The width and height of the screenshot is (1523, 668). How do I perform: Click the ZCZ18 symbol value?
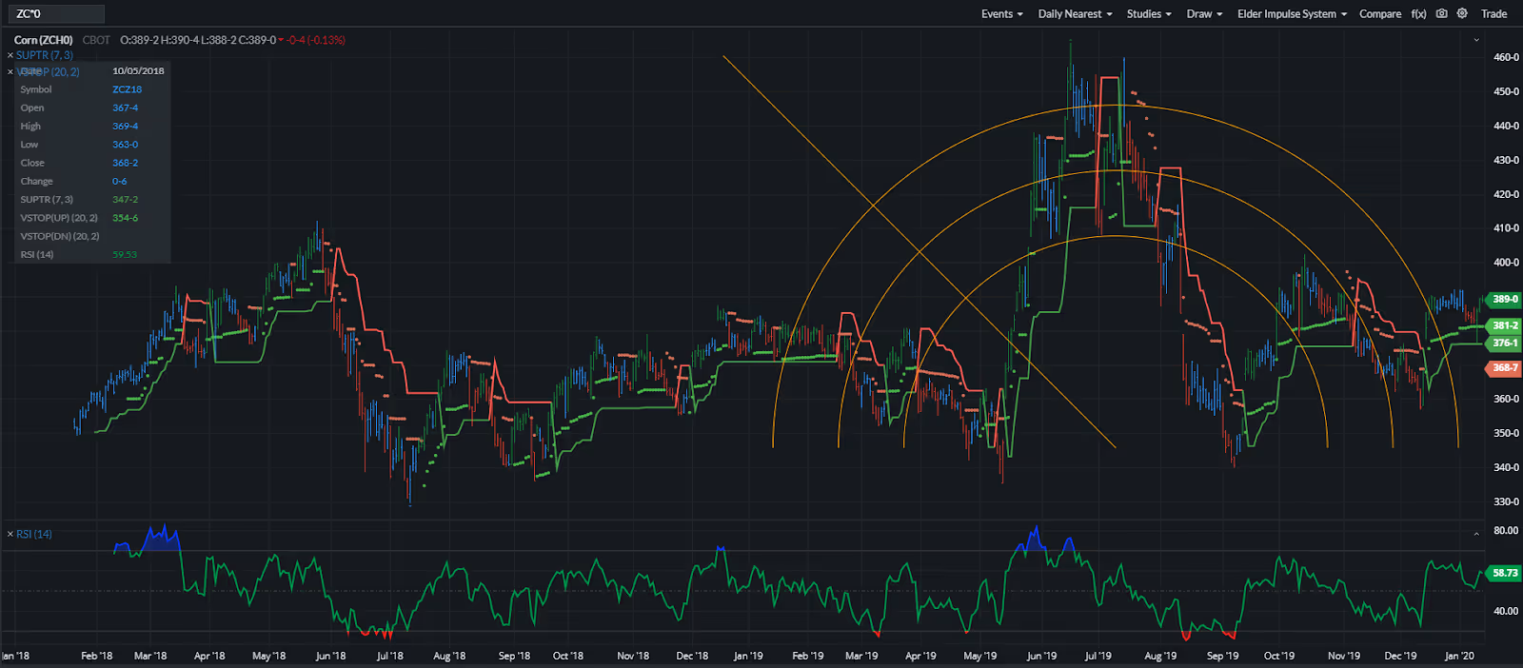tap(127, 89)
